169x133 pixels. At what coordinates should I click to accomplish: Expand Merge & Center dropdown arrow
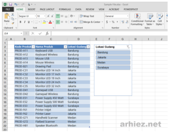click(102, 22)
